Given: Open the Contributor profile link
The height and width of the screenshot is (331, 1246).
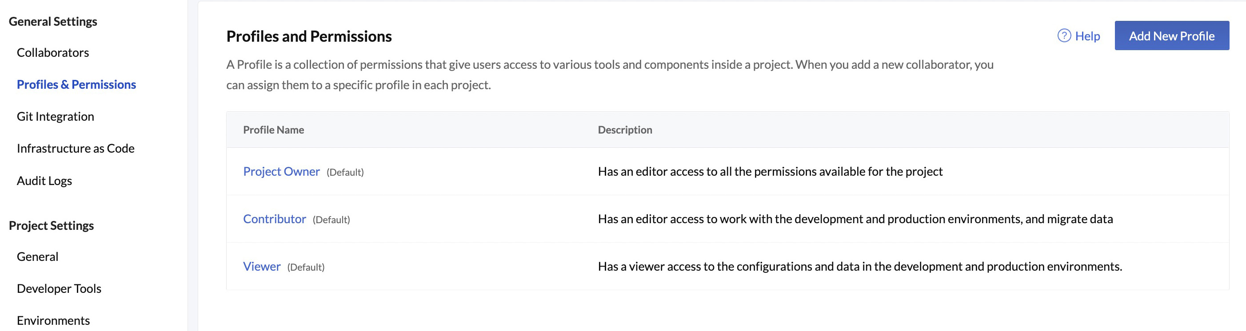Looking at the screenshot, I should 274,219.
